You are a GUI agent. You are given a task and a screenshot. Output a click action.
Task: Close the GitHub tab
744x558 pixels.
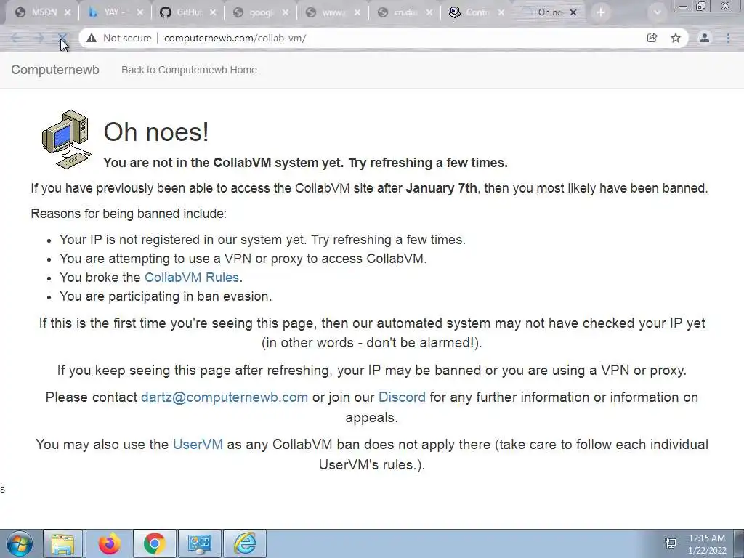click(213, 13)
